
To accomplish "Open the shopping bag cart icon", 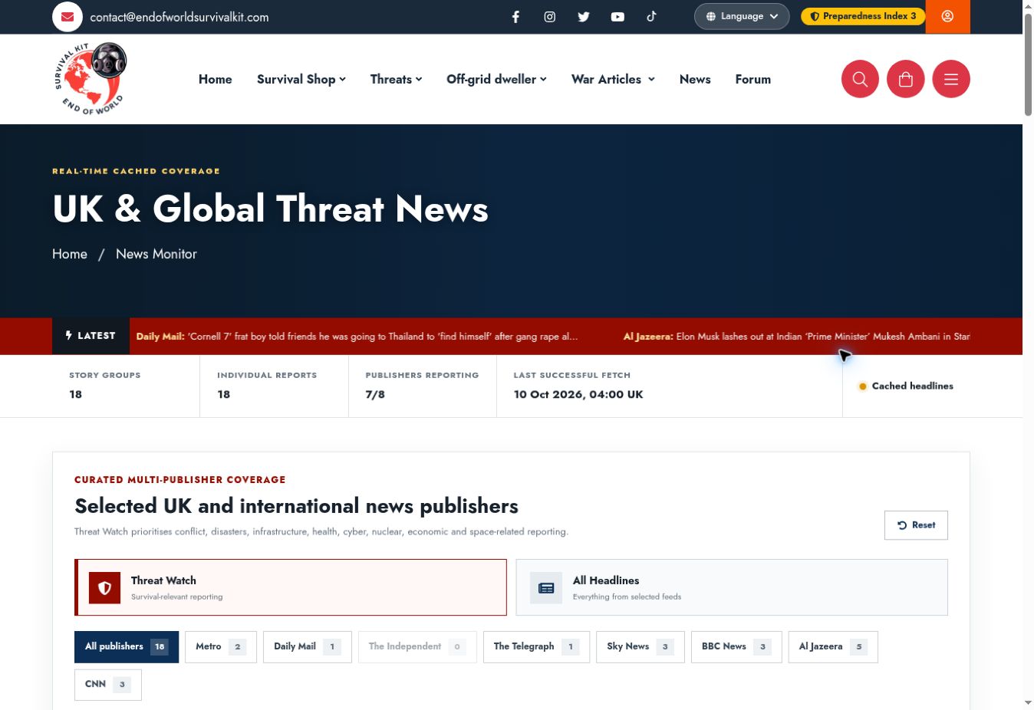I will 906,79.
